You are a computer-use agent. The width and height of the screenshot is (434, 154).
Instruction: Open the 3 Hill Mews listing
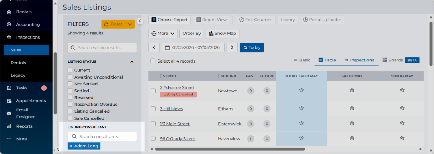point(171,109)
